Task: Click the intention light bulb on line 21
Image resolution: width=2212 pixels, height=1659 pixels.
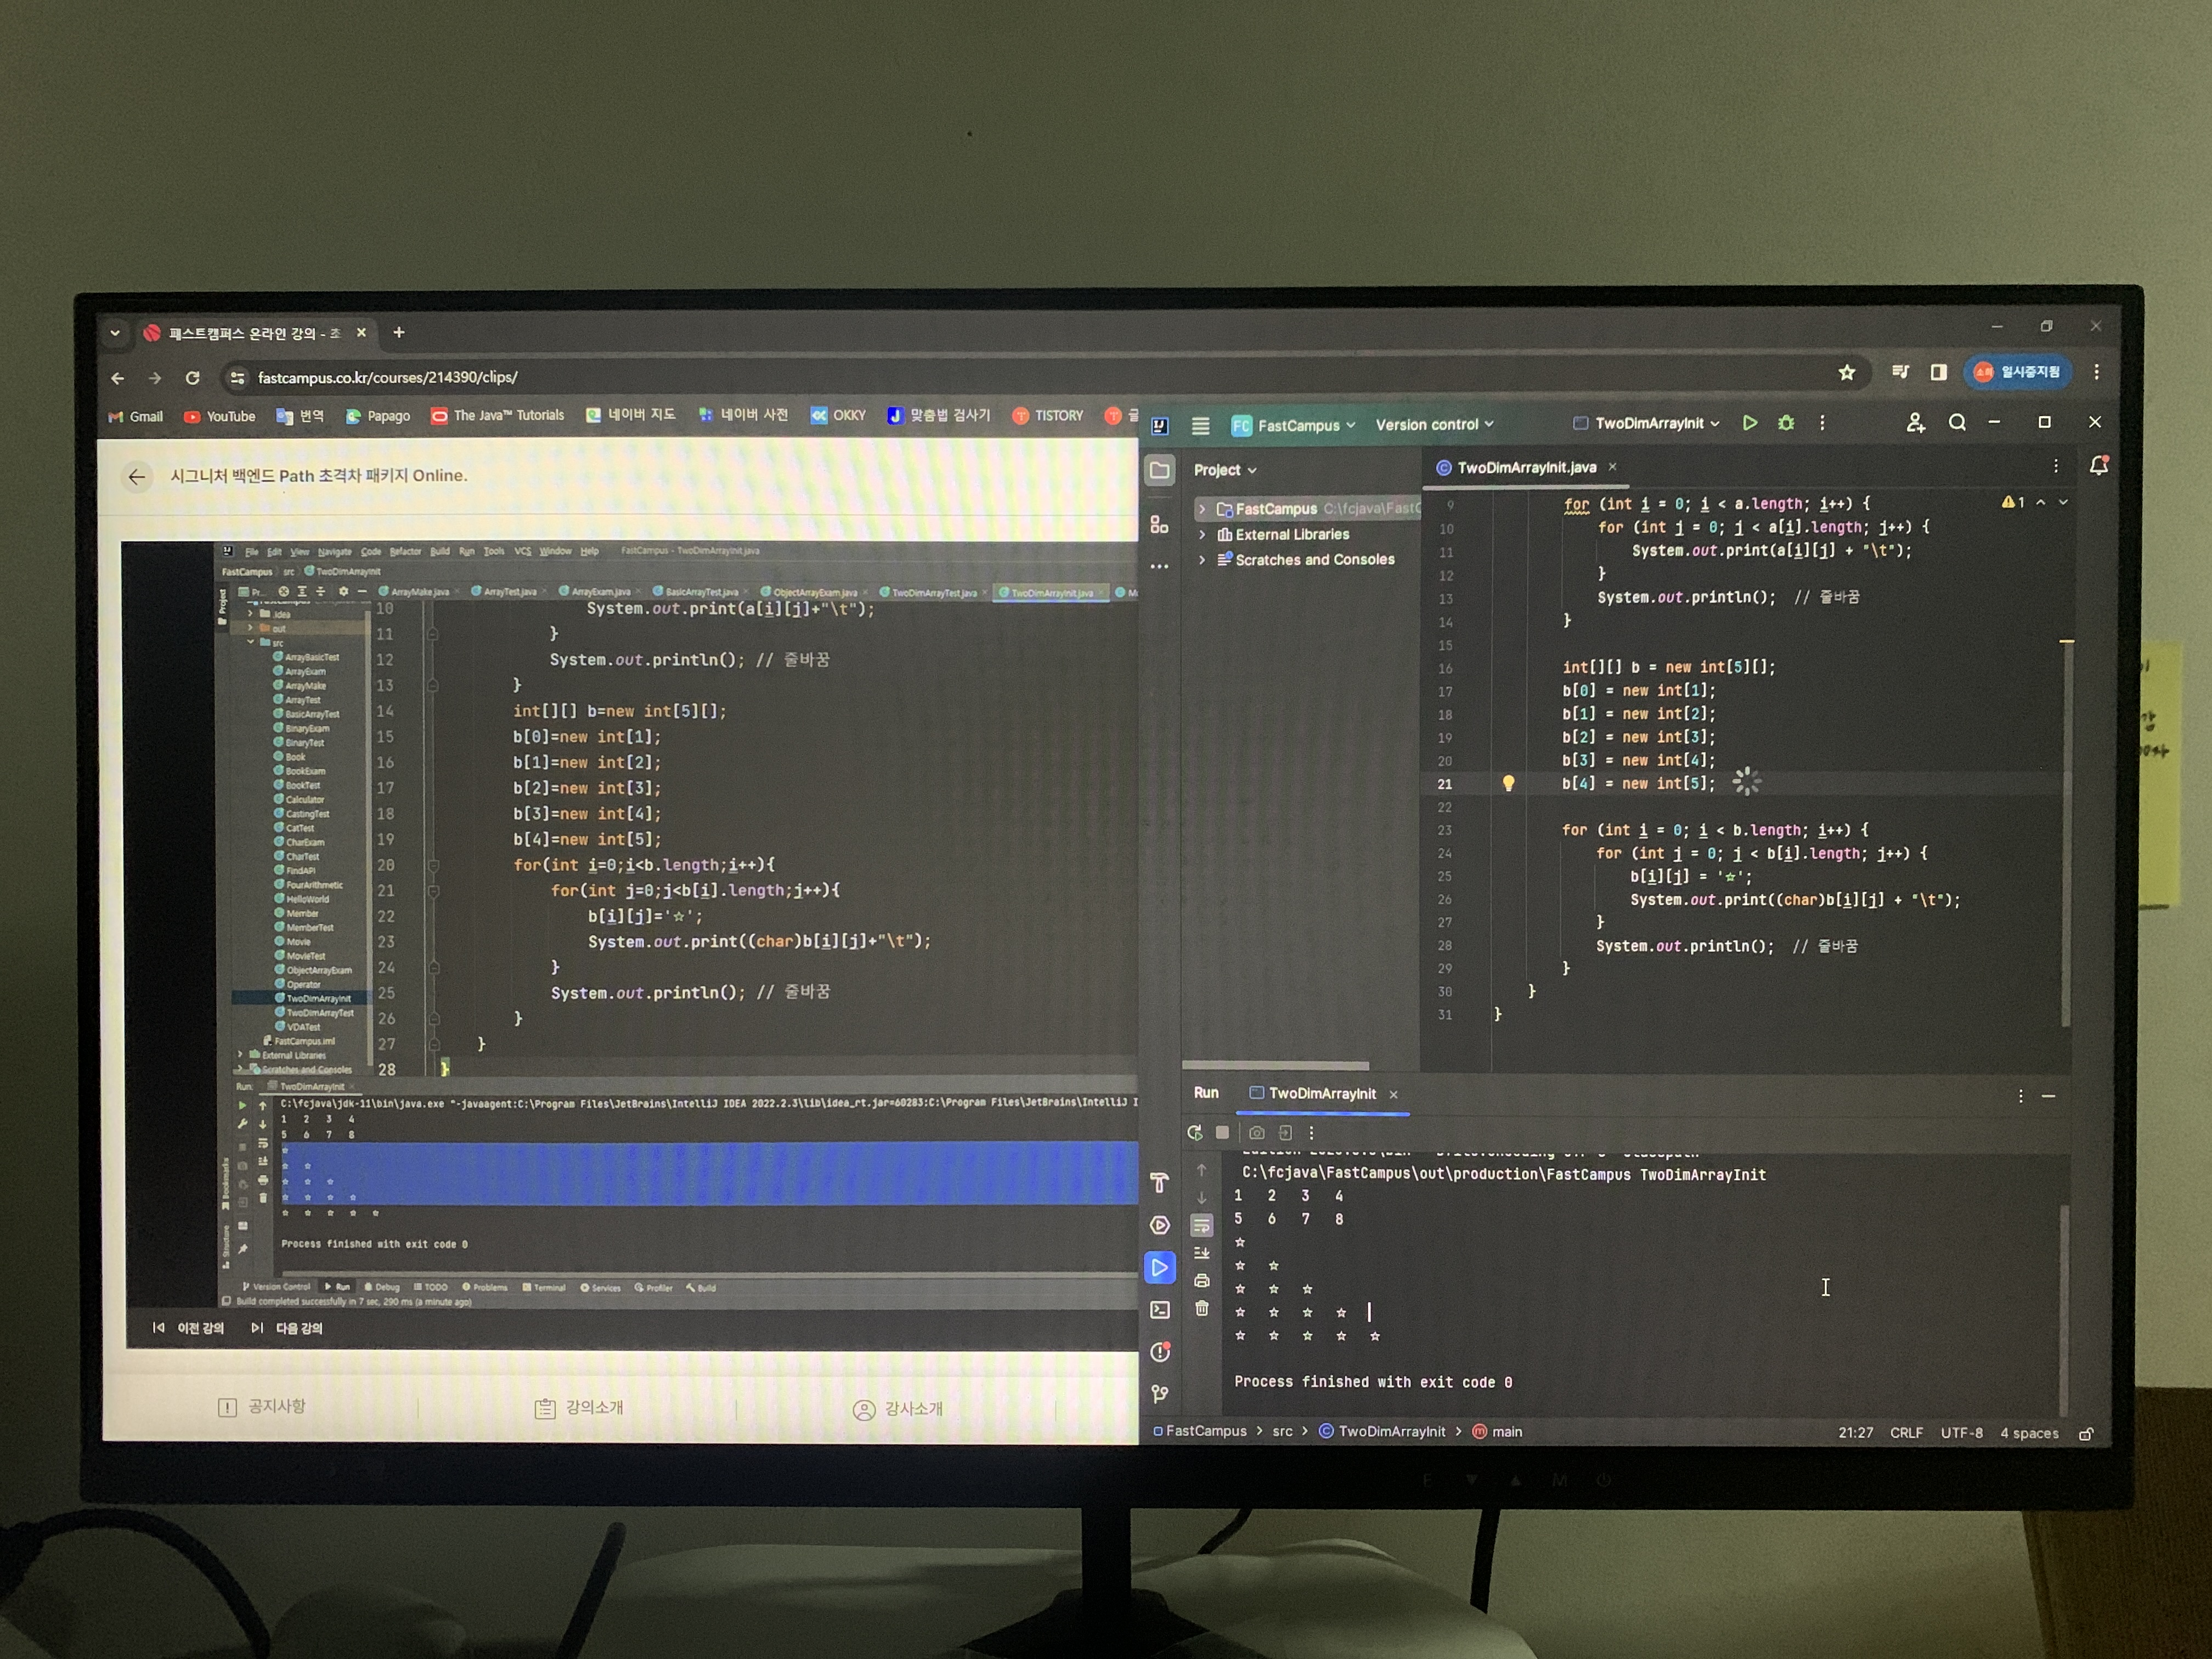Action: coord(1508,784)
